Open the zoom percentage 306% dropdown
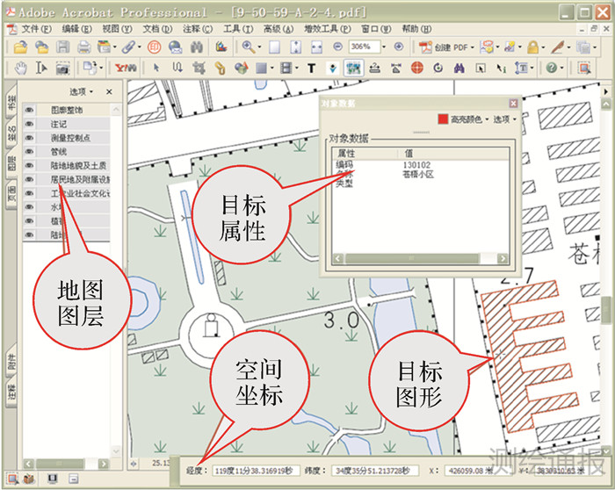This screenshot has height=490, width=615. coord(385,47)
